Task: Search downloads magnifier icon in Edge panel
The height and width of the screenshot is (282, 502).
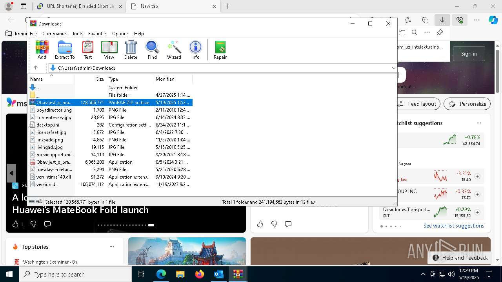Action: coord(415,33)
